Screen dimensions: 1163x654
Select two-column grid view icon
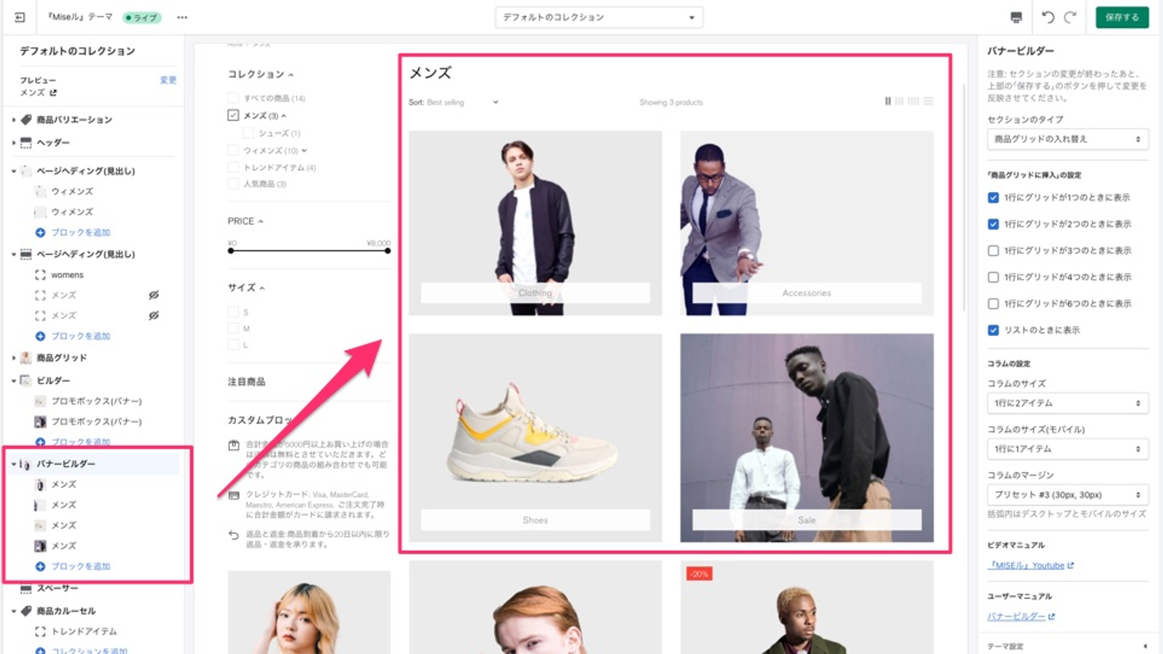click(888, 101)
